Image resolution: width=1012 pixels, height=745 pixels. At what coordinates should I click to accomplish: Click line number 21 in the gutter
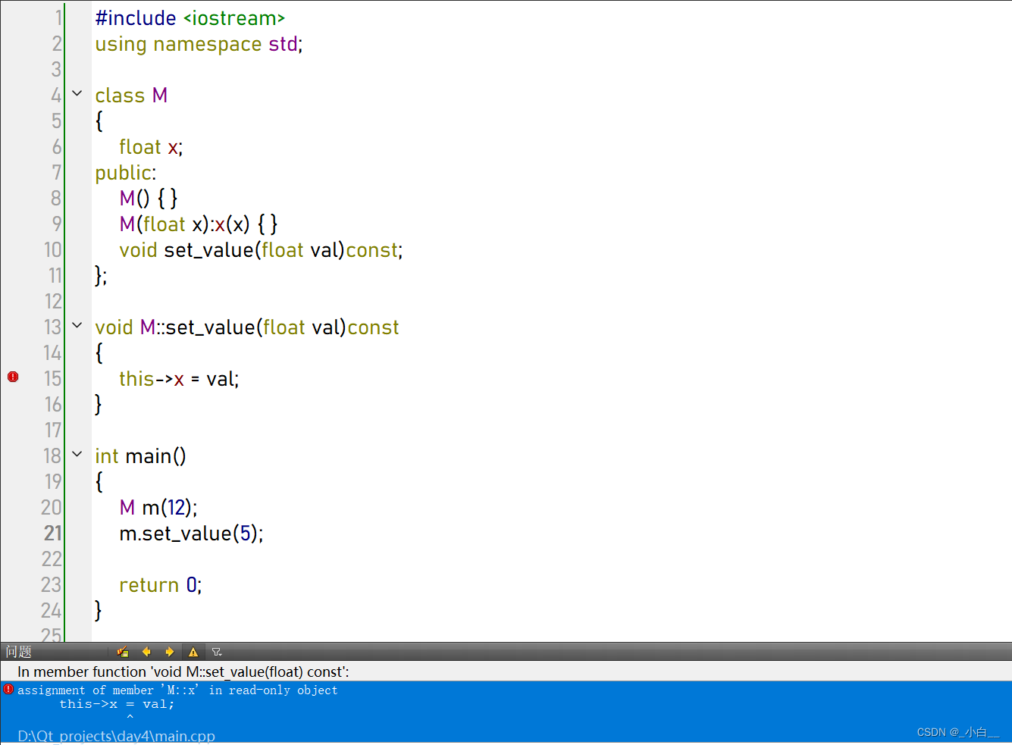(53, 533)
